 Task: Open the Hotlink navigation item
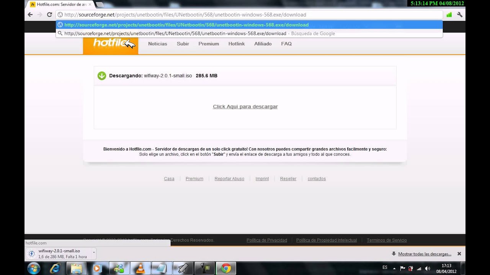[237, 44]
